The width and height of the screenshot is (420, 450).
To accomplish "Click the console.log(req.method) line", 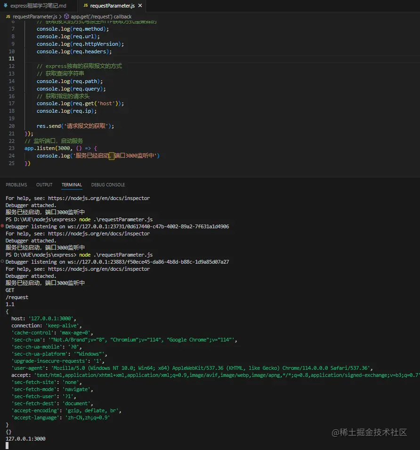I will pos(73,29).
